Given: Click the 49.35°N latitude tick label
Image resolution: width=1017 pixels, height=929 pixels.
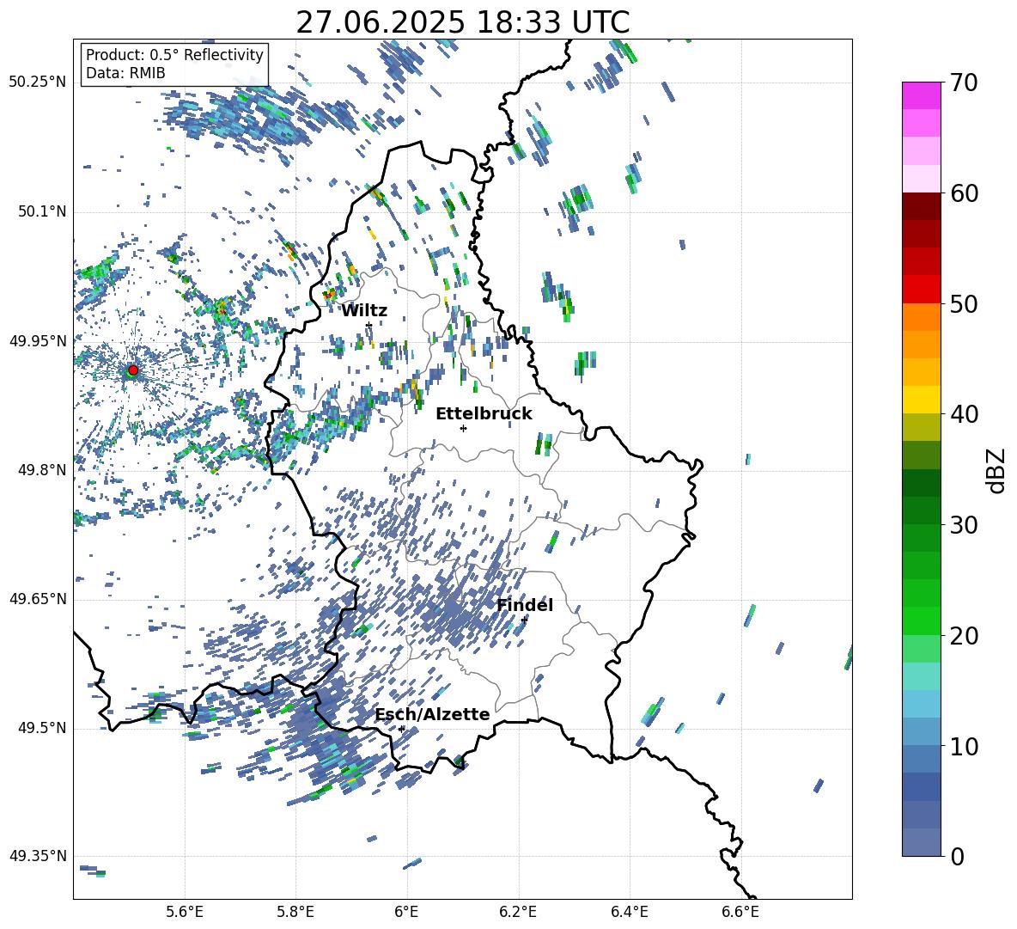Looking at the screenshot, I should point(38,856).
